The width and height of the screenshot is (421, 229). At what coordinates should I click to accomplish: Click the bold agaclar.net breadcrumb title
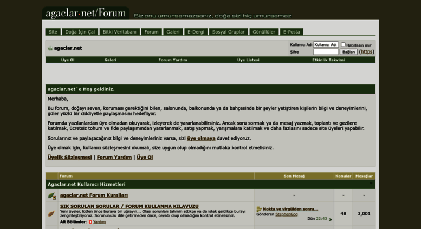pos(68,48)
